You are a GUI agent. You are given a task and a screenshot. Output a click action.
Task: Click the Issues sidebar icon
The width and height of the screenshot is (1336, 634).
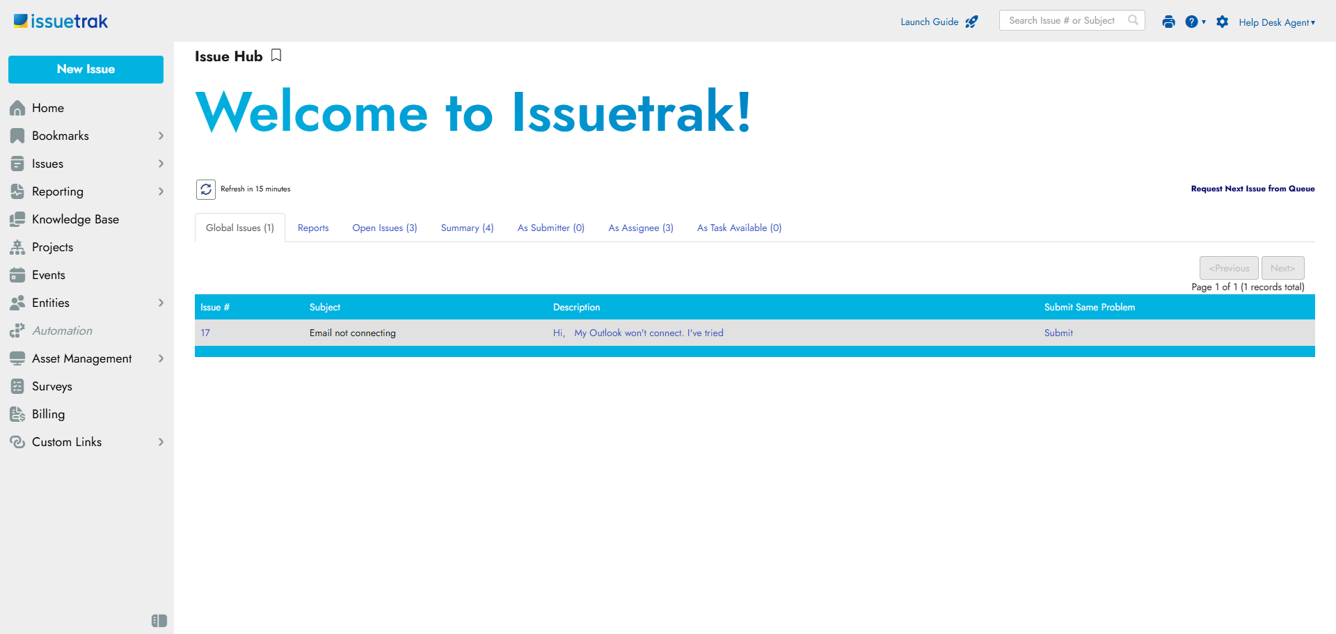coord(17,164)
